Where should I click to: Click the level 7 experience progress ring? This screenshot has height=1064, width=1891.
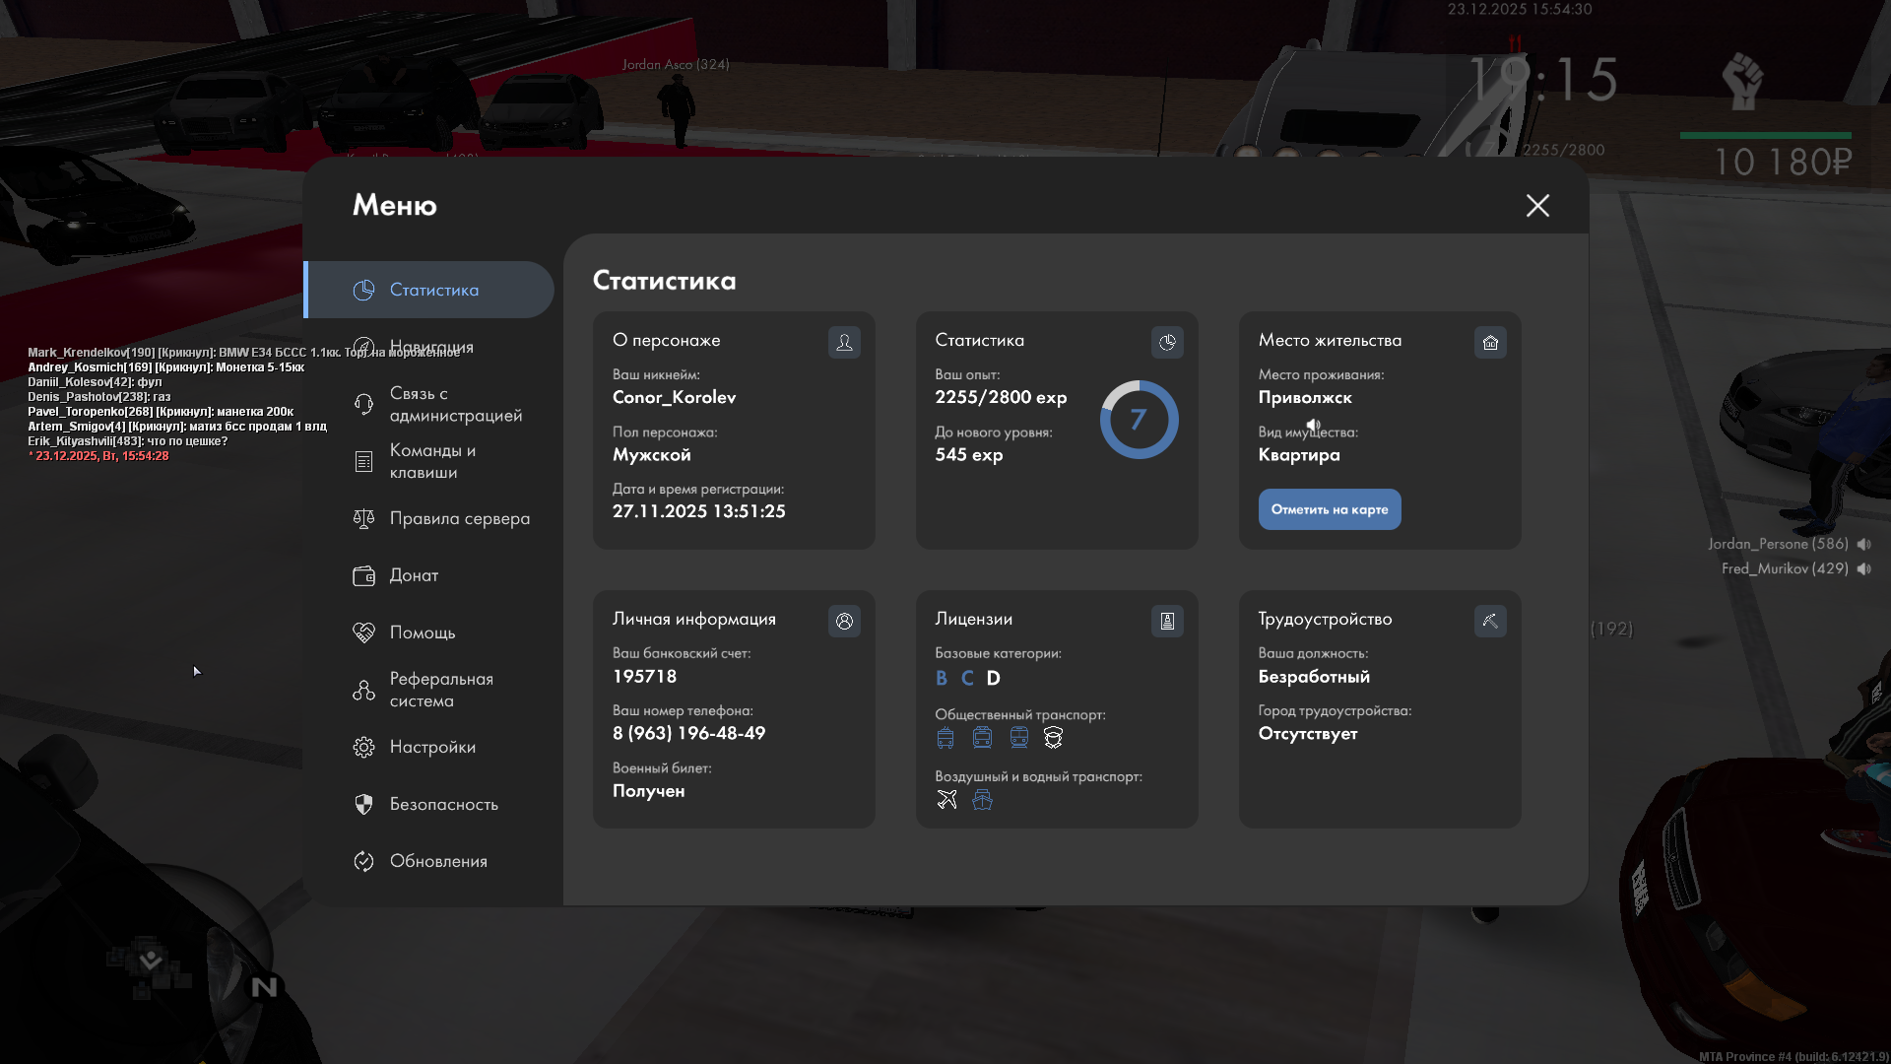[x=1139, y=420]
